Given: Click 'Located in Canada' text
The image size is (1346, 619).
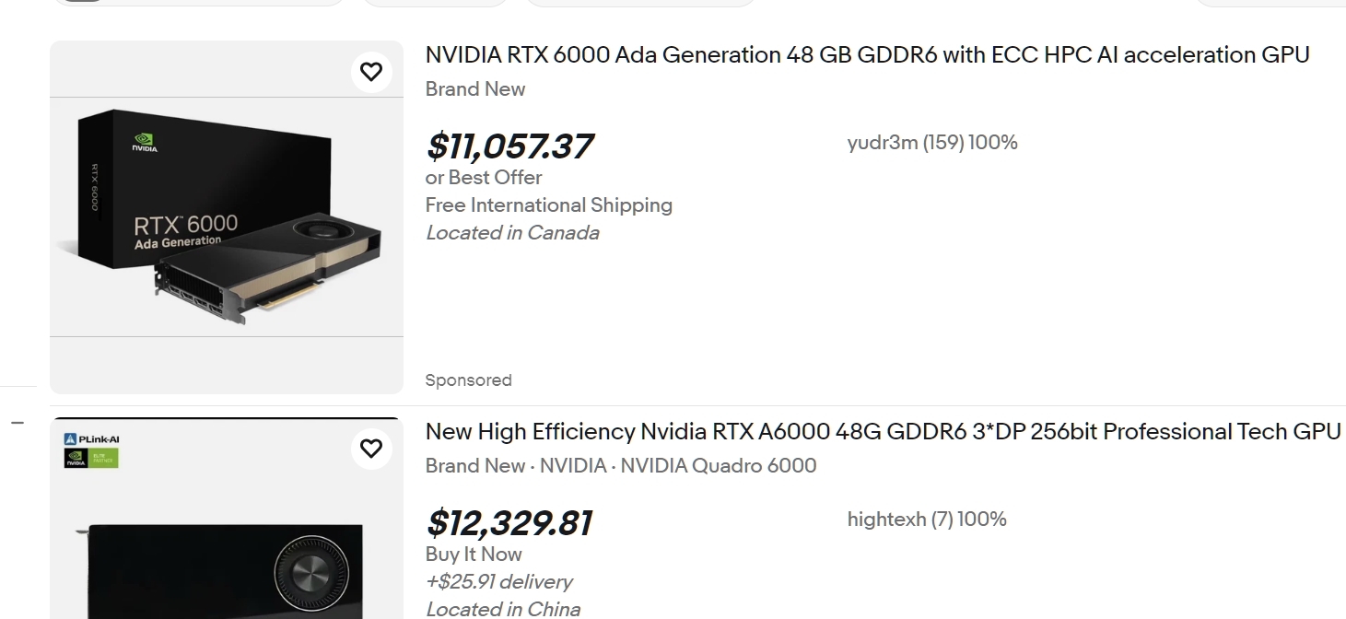Looking at the screenshot, I should 512,233.
